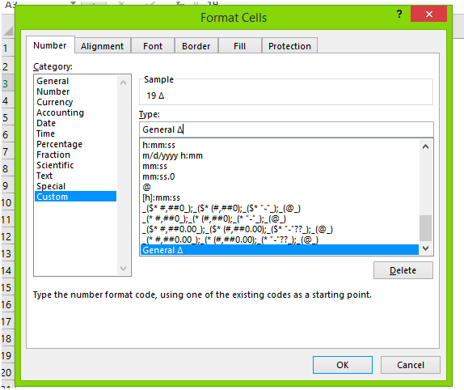Select the m/d/yyyy h:mm format

pyautogui.click(x=172, y=156)
